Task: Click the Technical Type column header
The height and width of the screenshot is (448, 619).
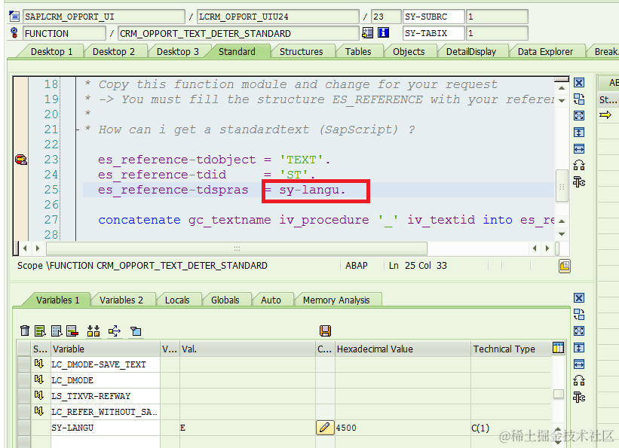Action: click(x=511, y=349)
